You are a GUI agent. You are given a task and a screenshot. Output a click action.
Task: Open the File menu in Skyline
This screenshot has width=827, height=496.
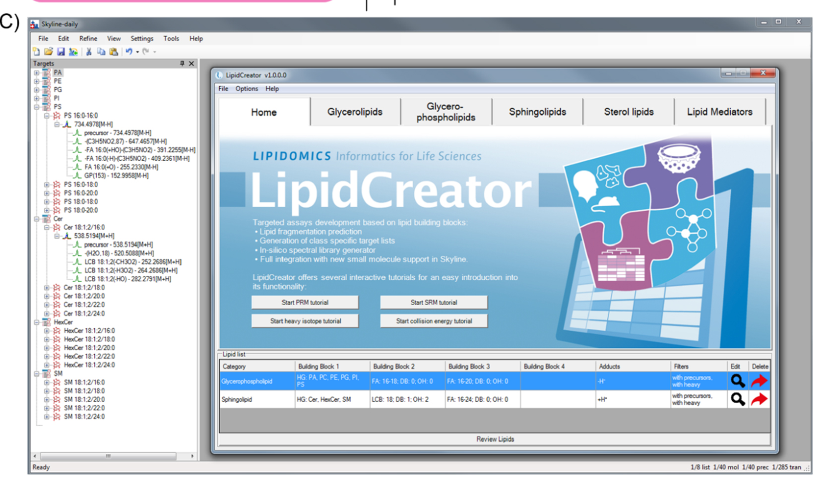(x=43, y=39)
